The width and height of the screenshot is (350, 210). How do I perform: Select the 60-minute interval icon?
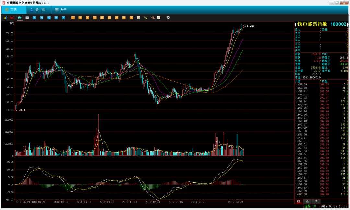coord(110,17)
